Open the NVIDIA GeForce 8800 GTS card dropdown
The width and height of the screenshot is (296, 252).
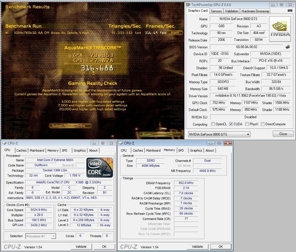219,134
